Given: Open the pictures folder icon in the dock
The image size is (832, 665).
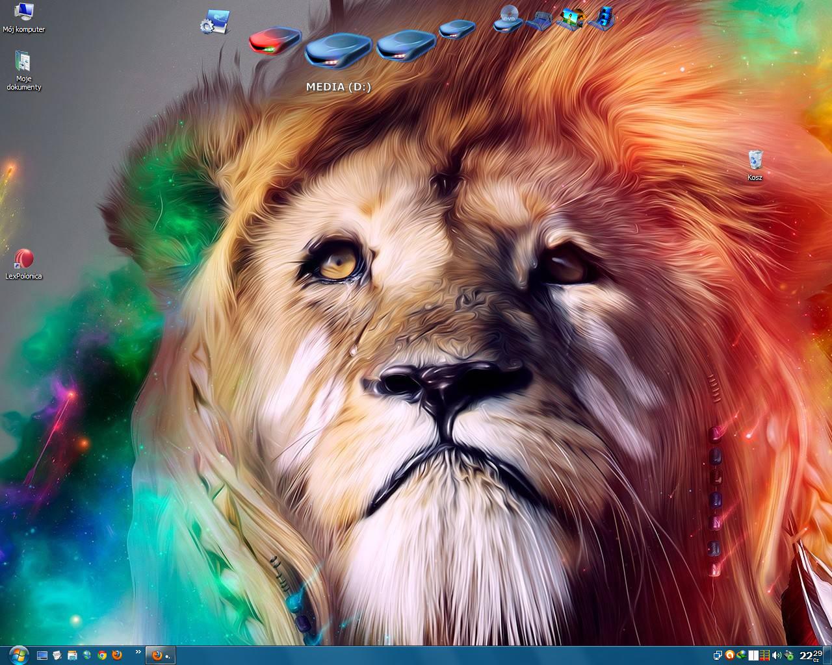Looking at the screenshot, I should tap(570, 18).
